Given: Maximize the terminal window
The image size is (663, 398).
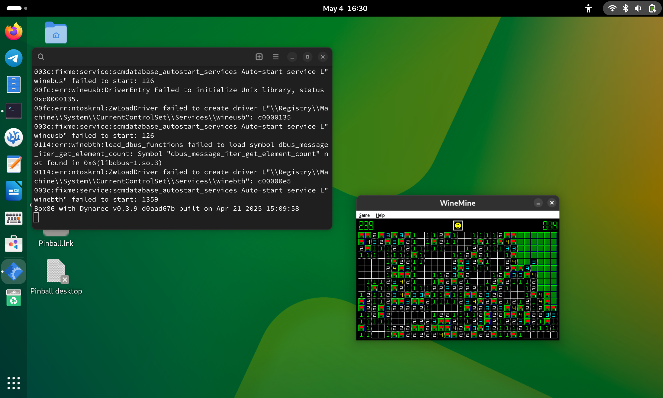Looking at the screenshot, I should pyautogui.click(x=307, y=57).
